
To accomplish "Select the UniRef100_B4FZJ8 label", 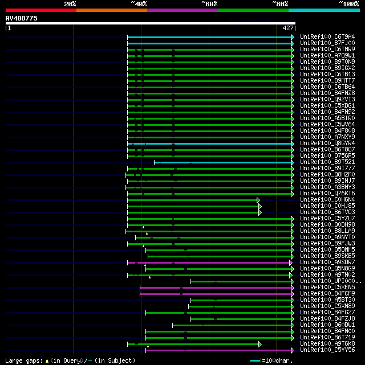I will [327, 319].
